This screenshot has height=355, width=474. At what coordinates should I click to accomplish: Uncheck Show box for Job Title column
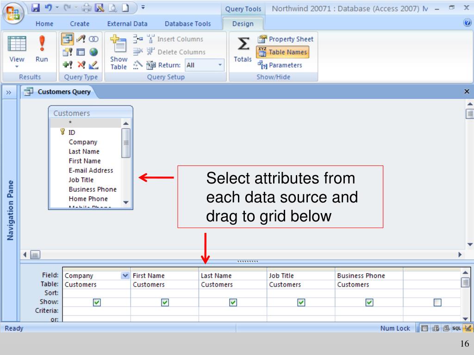301,302
